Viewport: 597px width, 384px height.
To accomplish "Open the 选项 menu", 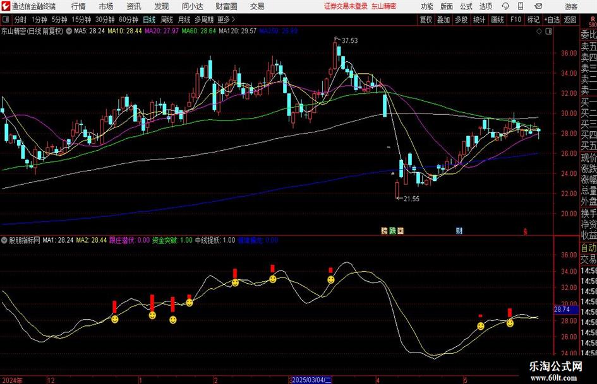I will (x=485, y=6).
